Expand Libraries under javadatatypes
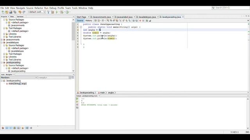This screenshot has width=250, height=140. [x=4, y=57]
